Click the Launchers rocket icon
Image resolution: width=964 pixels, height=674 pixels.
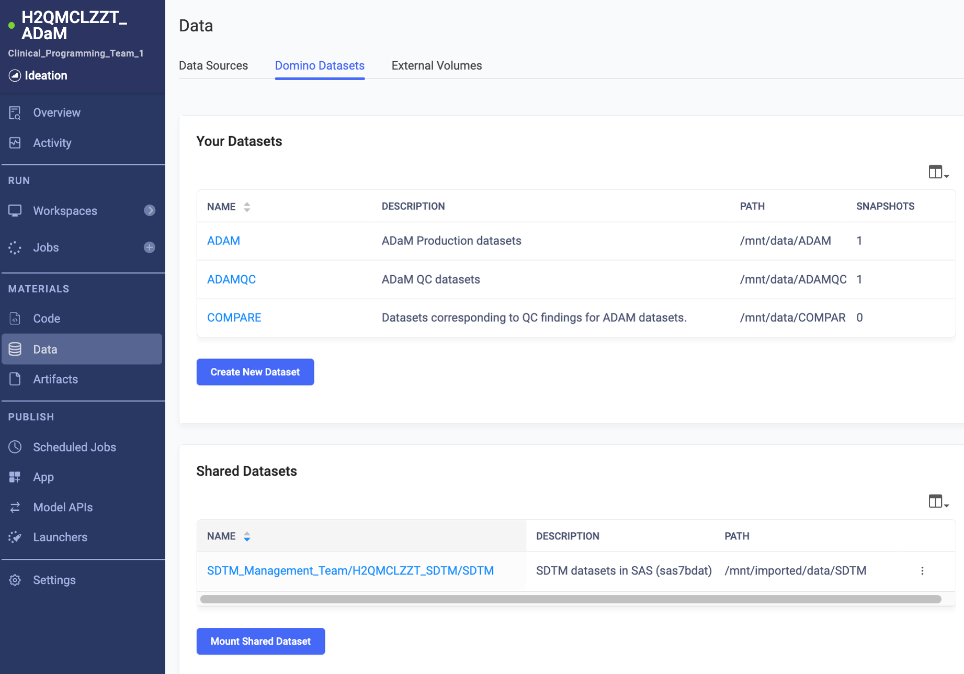coord(15,537)
